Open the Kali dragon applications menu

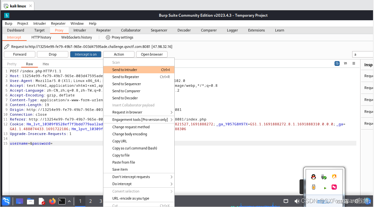[6, 201]
